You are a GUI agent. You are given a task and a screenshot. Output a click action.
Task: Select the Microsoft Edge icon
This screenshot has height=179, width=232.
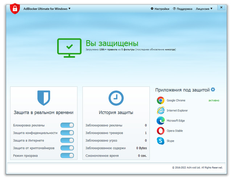pos(161,121)
